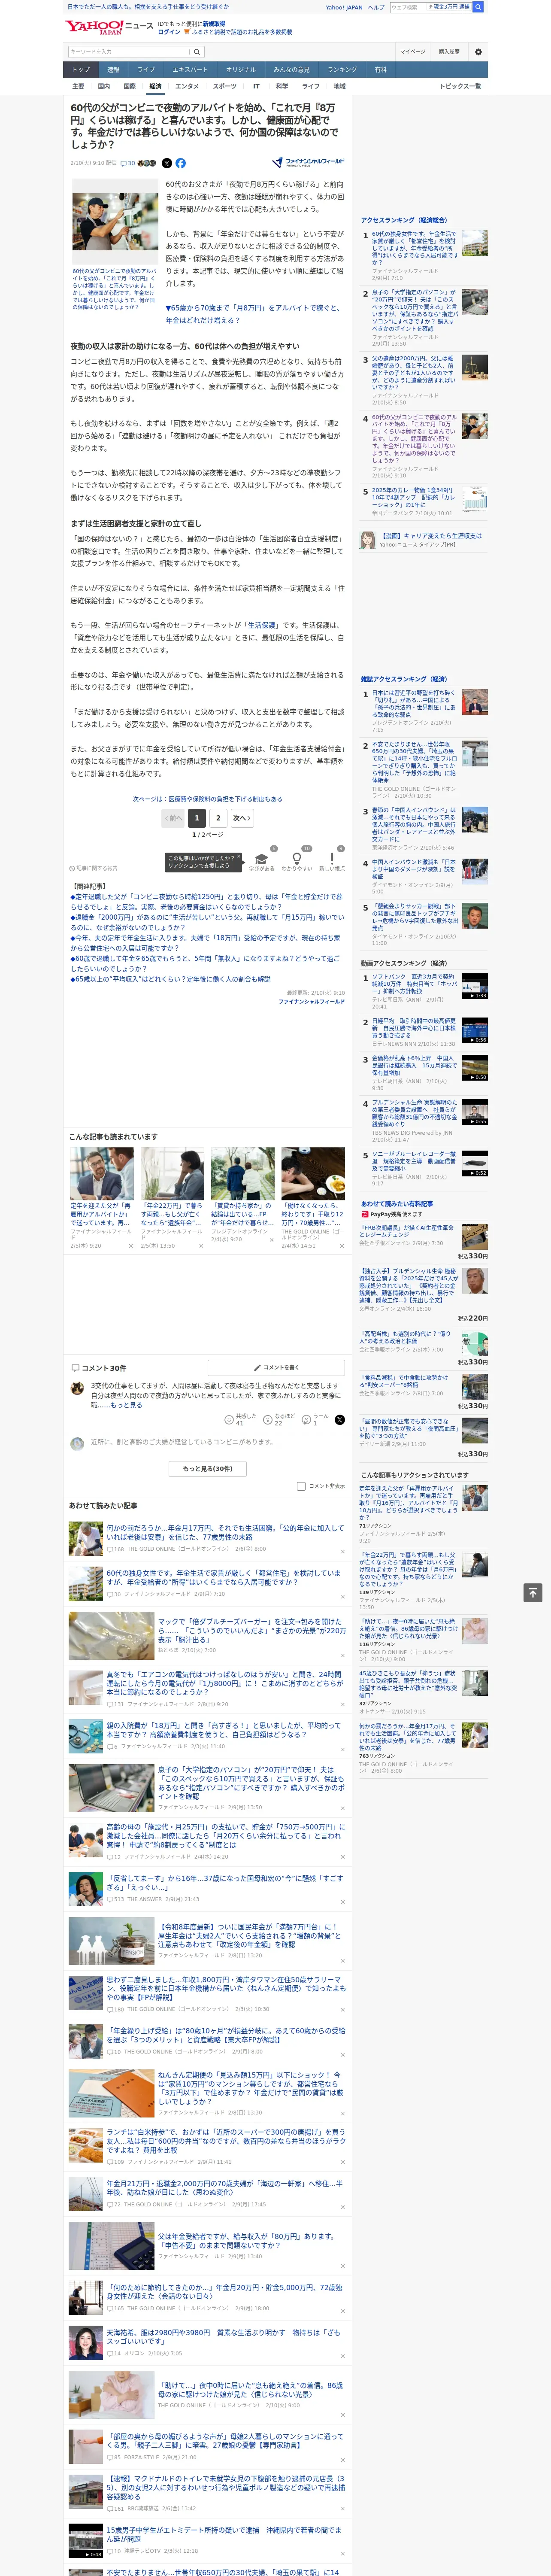The image size is (551, 2576).
Task: Click 記事に関する報告 report icon
Action: click(93, 868)
